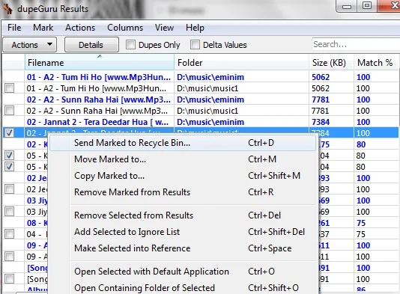Click the bold blue 75 match value
Screen dimensions: 400x294
point(361,223)
